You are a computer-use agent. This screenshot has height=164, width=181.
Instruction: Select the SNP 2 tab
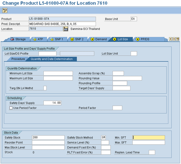[x=77, y=39]
